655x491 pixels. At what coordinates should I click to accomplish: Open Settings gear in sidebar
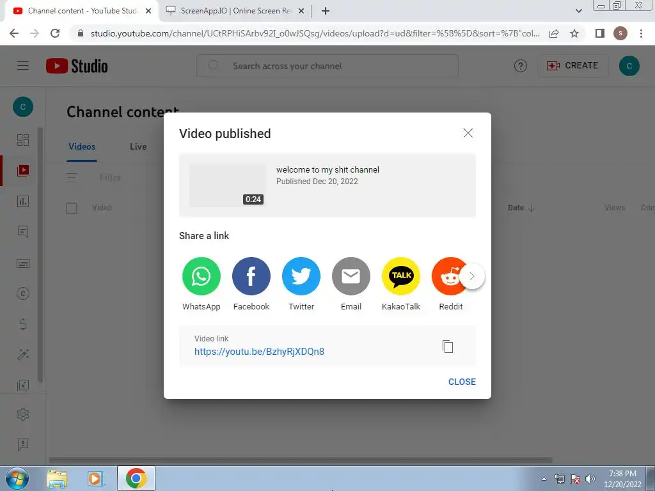pos(23,414)
